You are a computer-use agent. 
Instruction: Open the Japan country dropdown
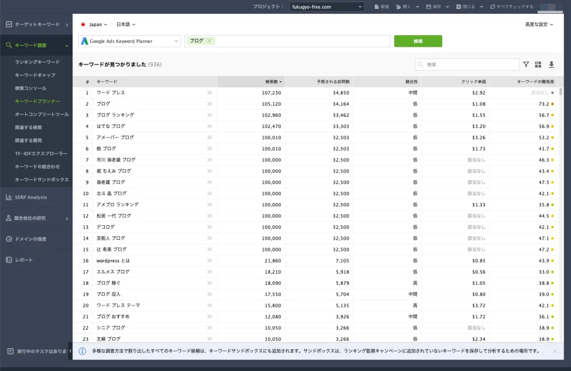point(94,24)
